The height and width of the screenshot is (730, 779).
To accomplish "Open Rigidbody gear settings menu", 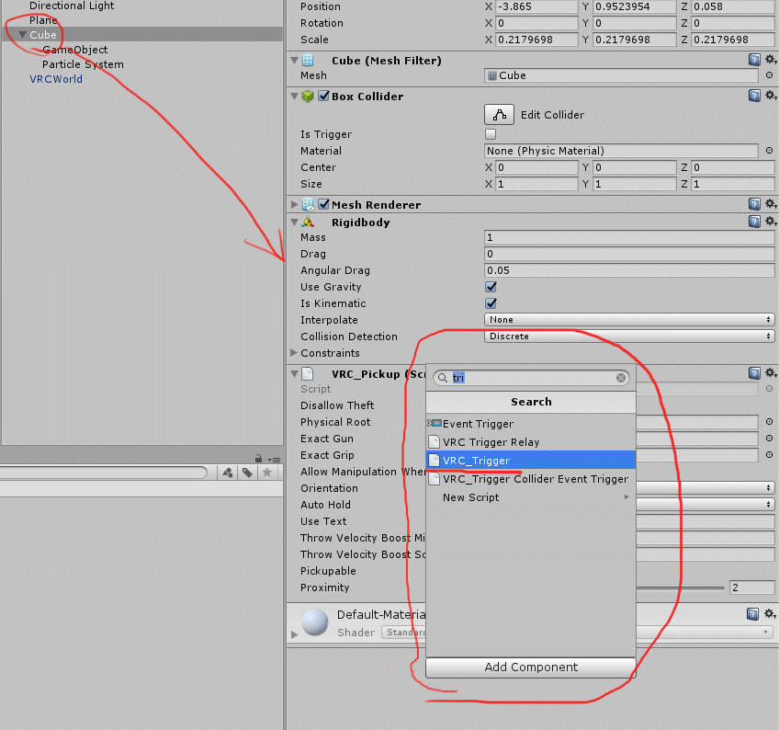I will (771, 221).
